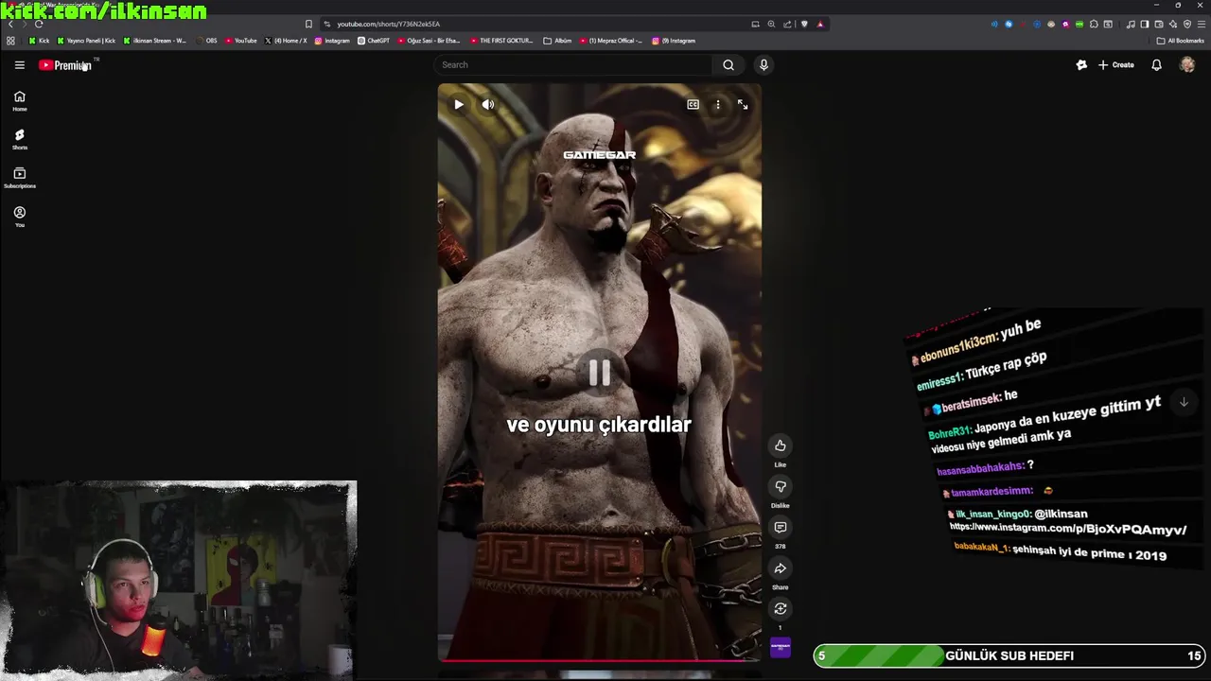Screen dimensions: 1211x681
Task: Click the Share arrow on the Short
Action: point(781,567)
